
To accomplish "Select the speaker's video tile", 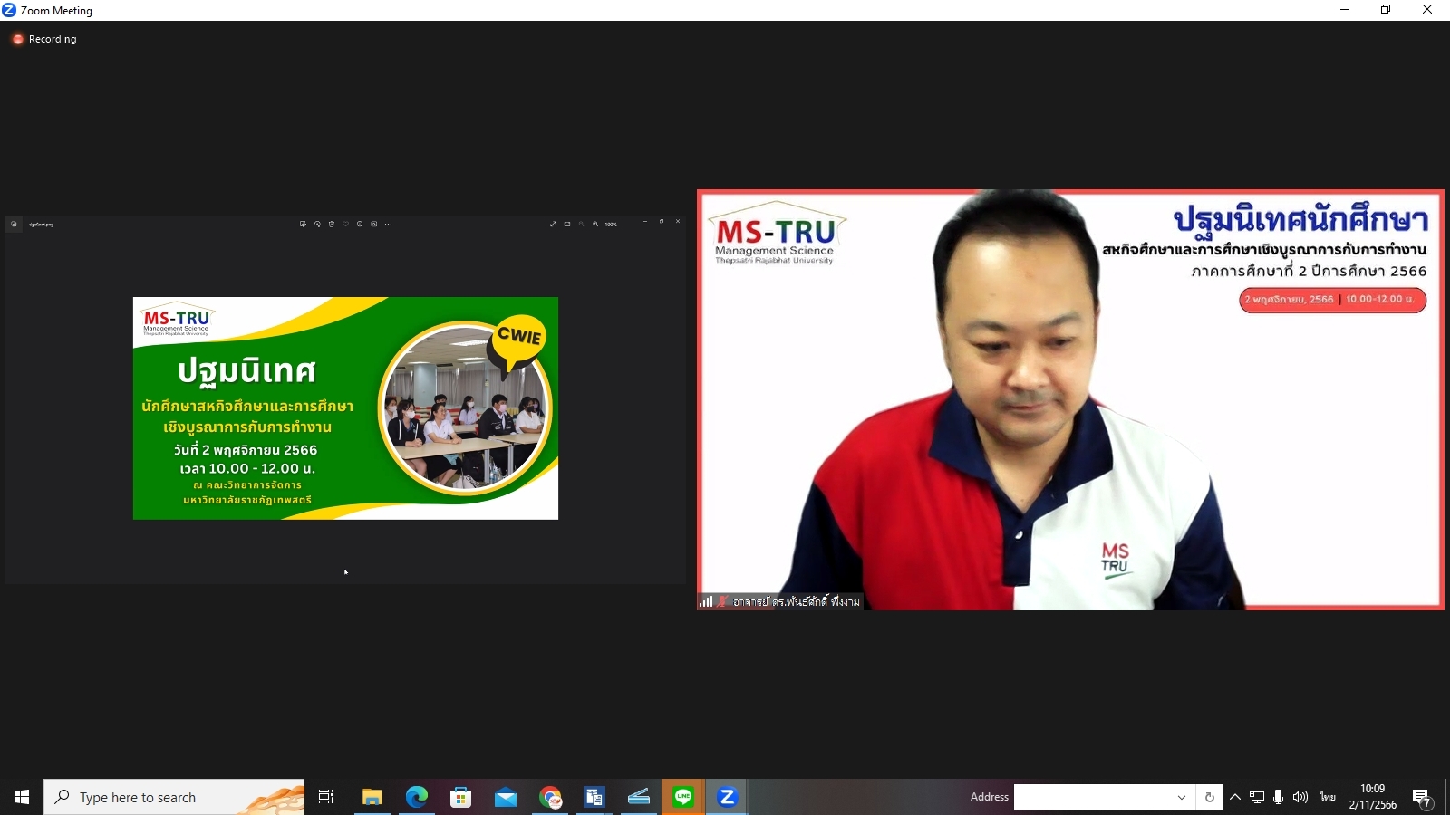I will tap(1069, 399).
